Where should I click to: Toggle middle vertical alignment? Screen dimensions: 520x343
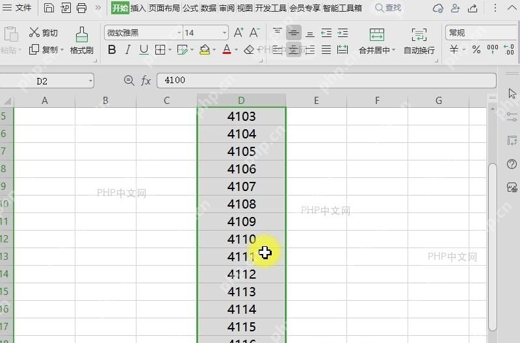[x=294, y=32]
